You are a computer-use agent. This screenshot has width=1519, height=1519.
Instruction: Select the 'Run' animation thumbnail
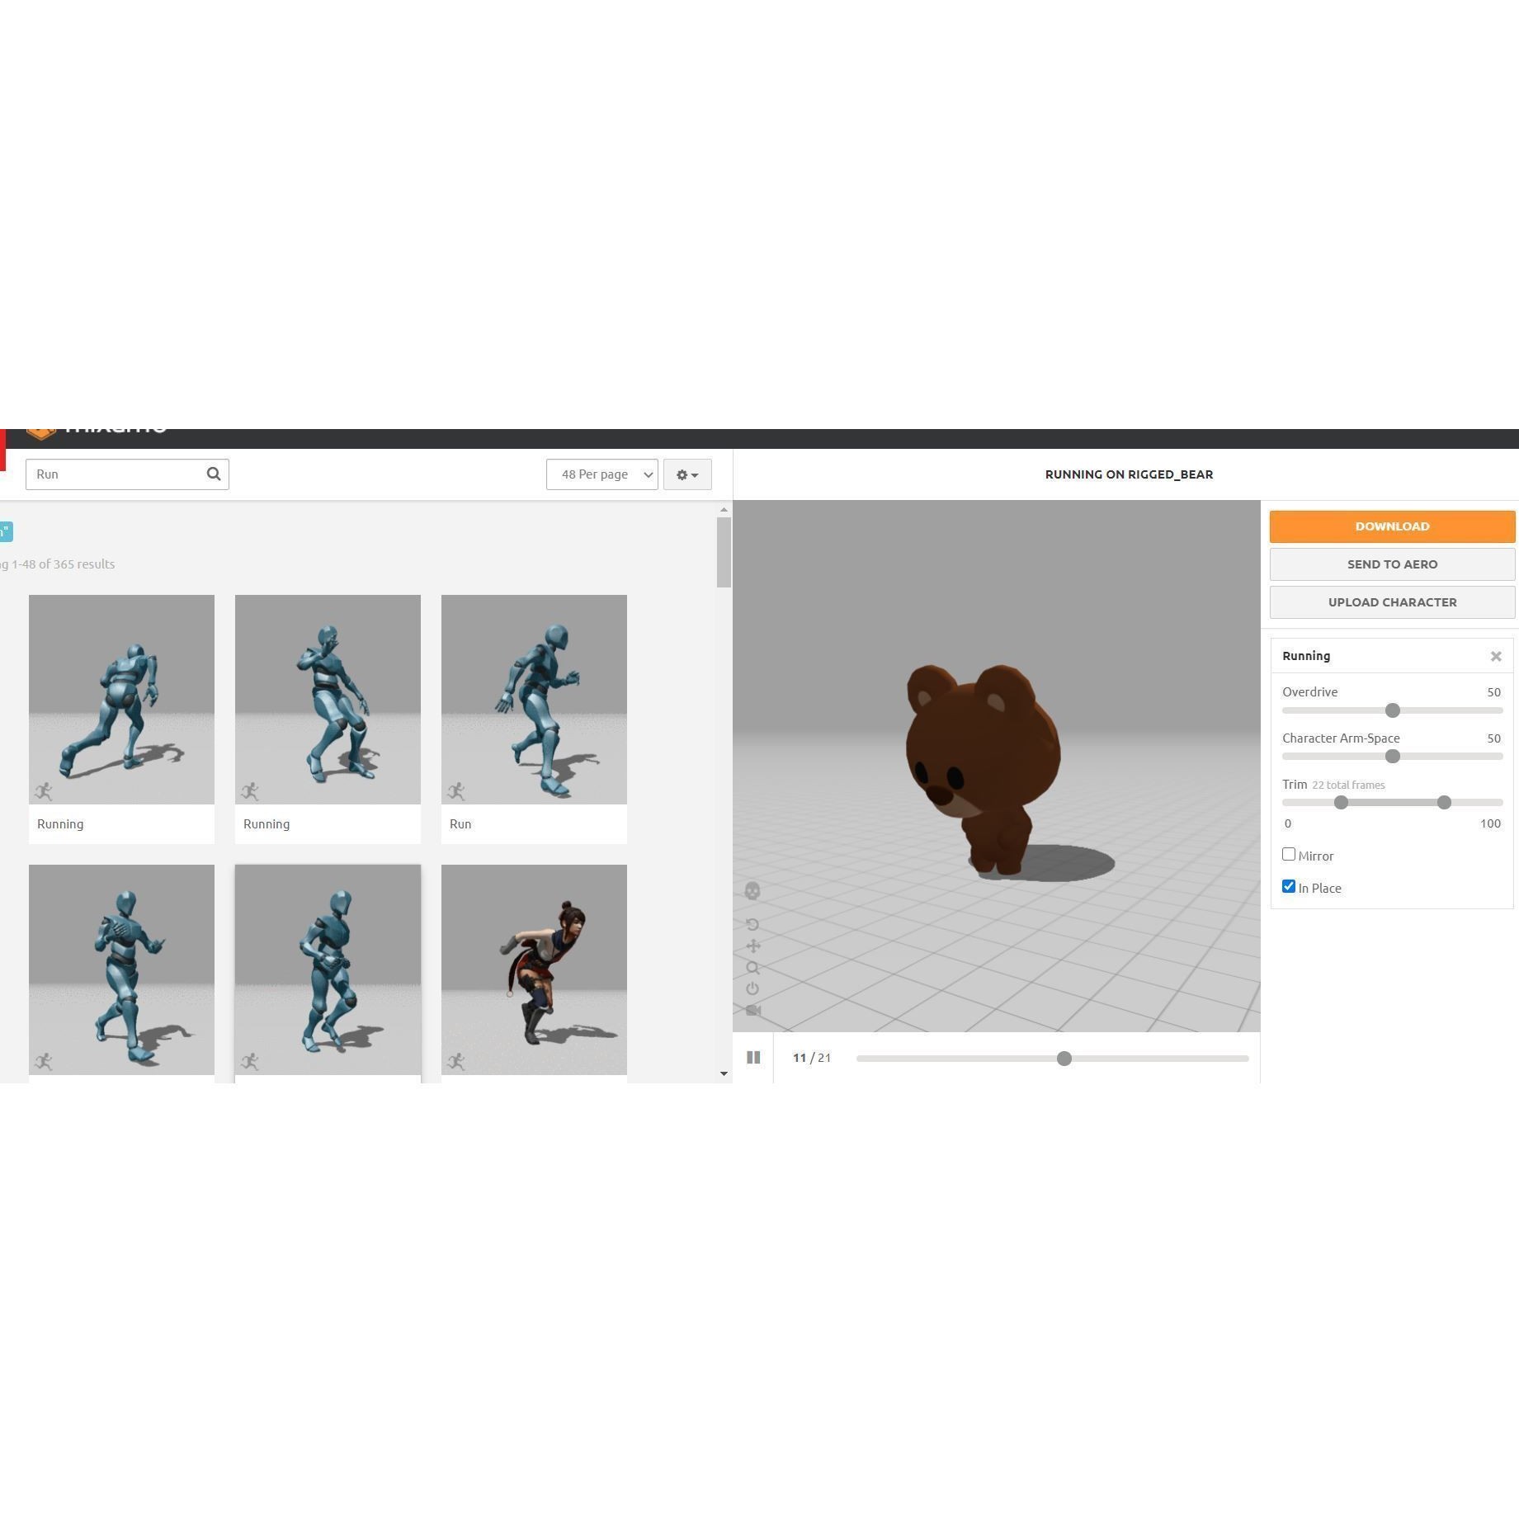(533, 699)
